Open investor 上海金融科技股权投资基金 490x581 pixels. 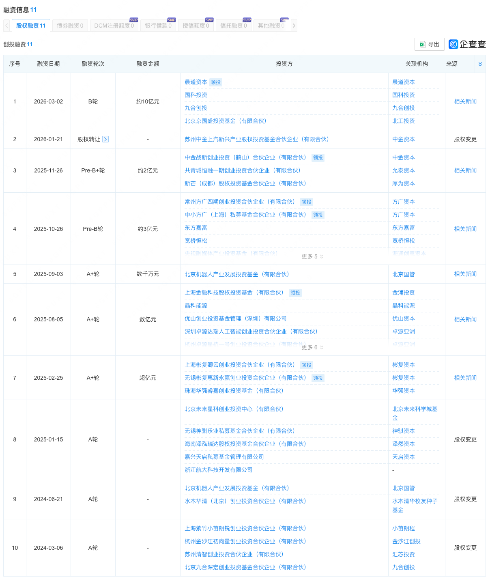(234, 293)
